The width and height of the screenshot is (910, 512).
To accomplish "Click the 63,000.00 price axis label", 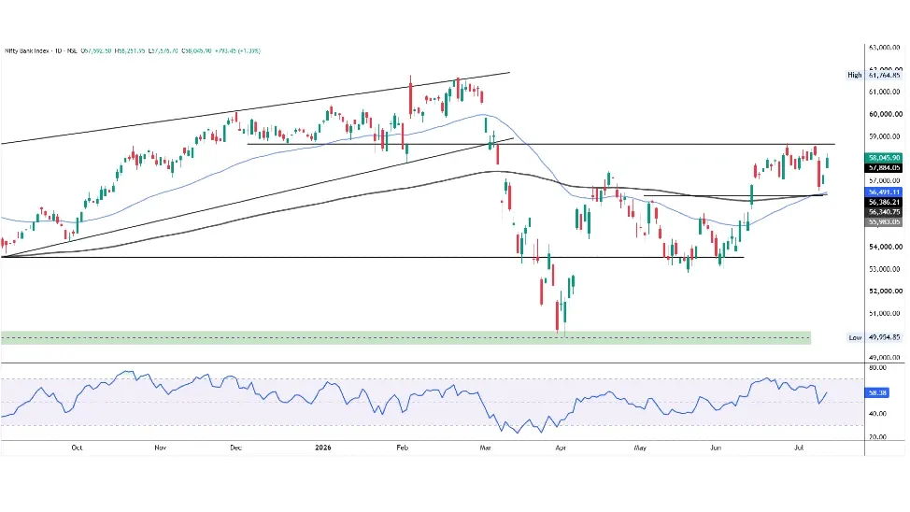I will click(x=885, y=48).
